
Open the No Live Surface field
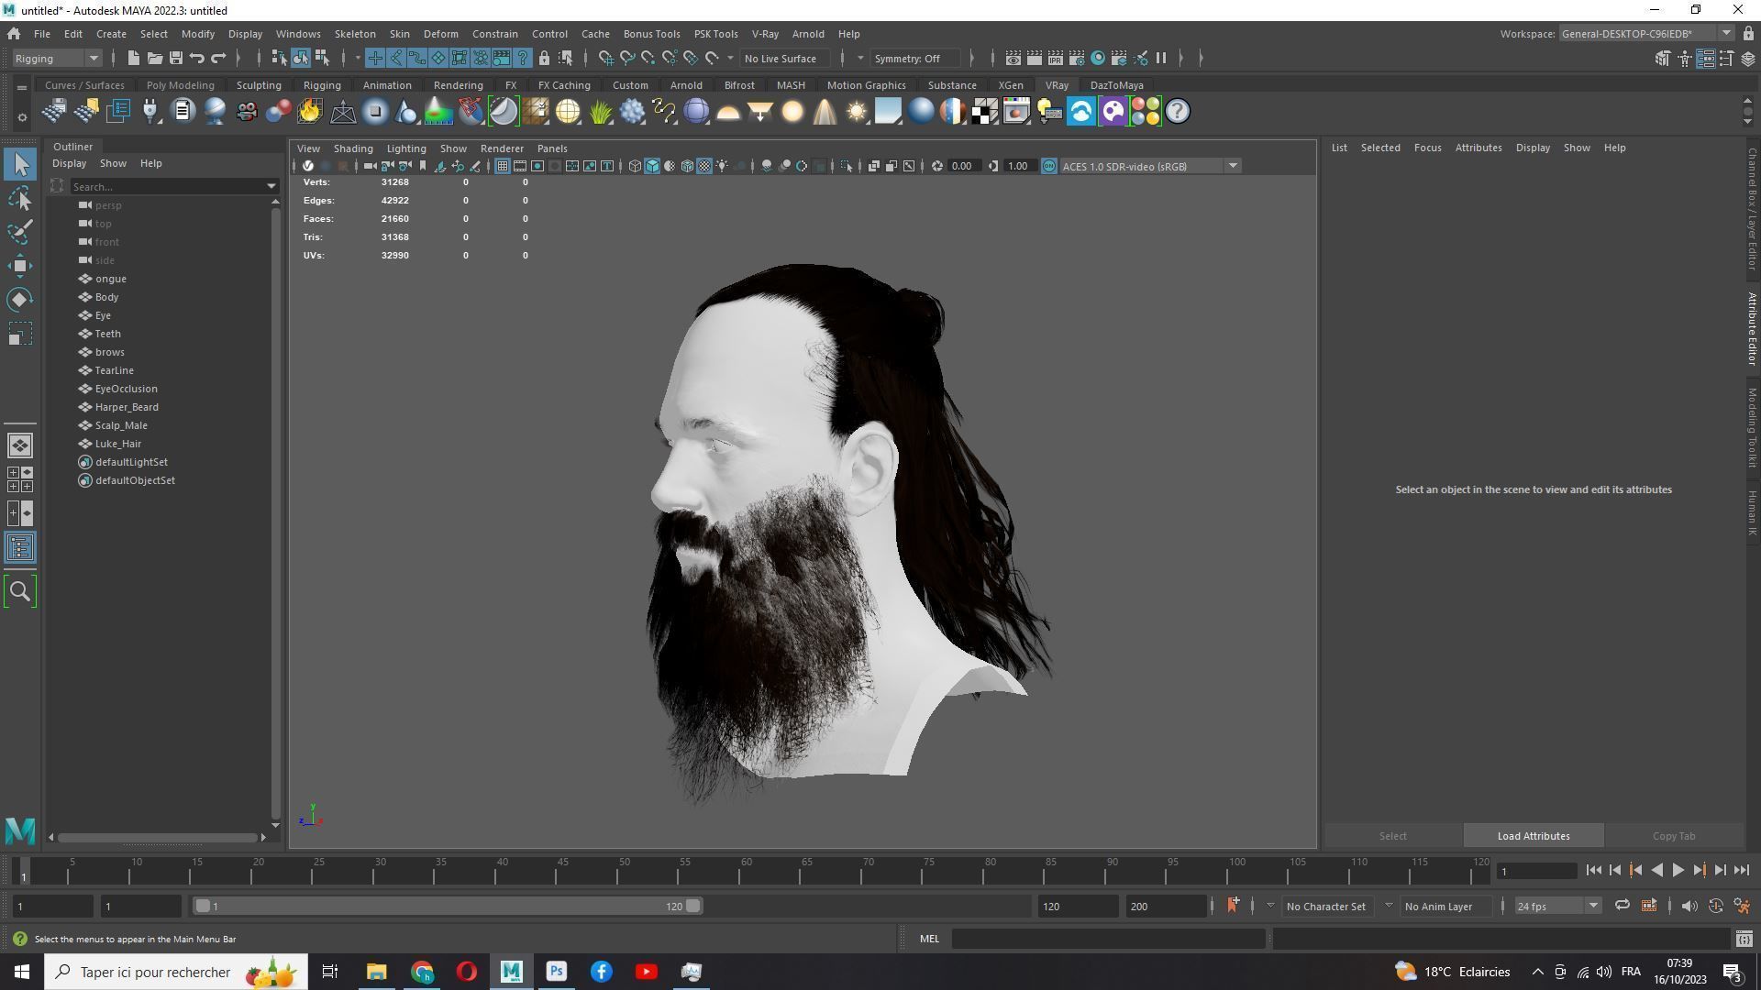click(787, 58)
